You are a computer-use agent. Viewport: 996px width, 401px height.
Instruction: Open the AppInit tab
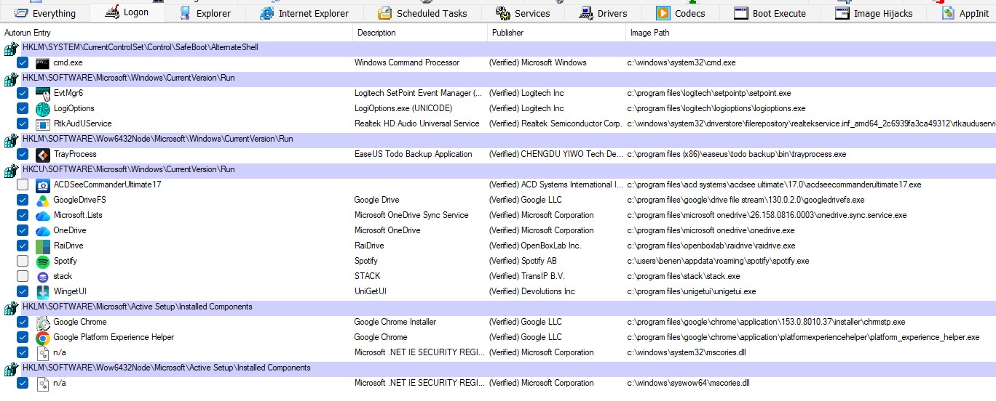click(x=965, y=13)
